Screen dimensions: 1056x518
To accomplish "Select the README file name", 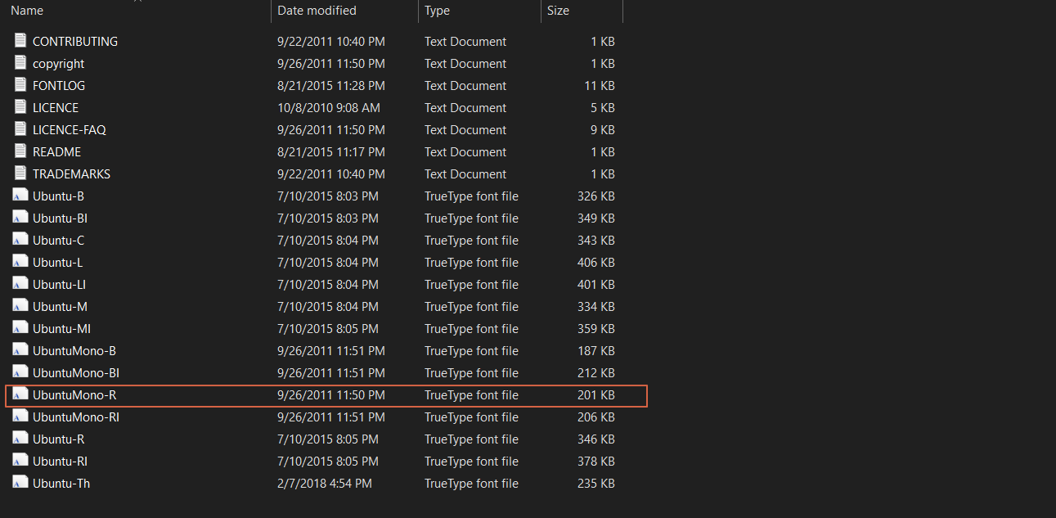I will pyautogui.click(x=56, y=151).
